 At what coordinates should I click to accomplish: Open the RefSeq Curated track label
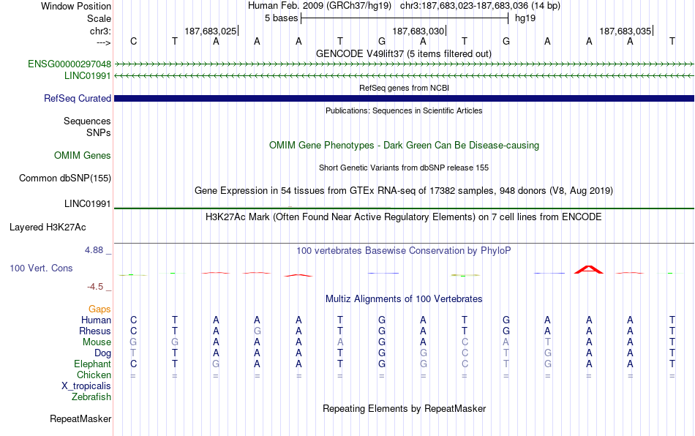pyautogui.click(x=78, y=98)
